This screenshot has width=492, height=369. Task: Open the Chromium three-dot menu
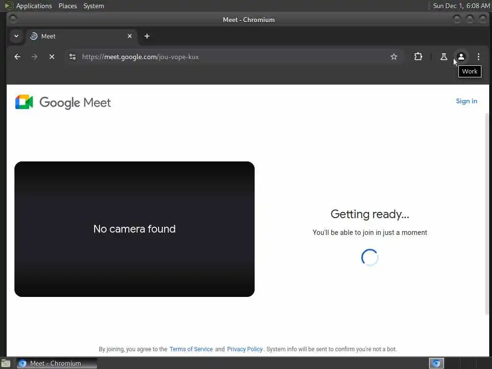click(x=478, y=57)
